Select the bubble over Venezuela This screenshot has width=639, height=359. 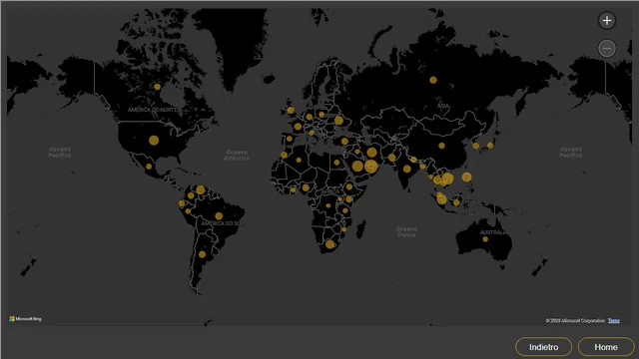tap(201, 189)
